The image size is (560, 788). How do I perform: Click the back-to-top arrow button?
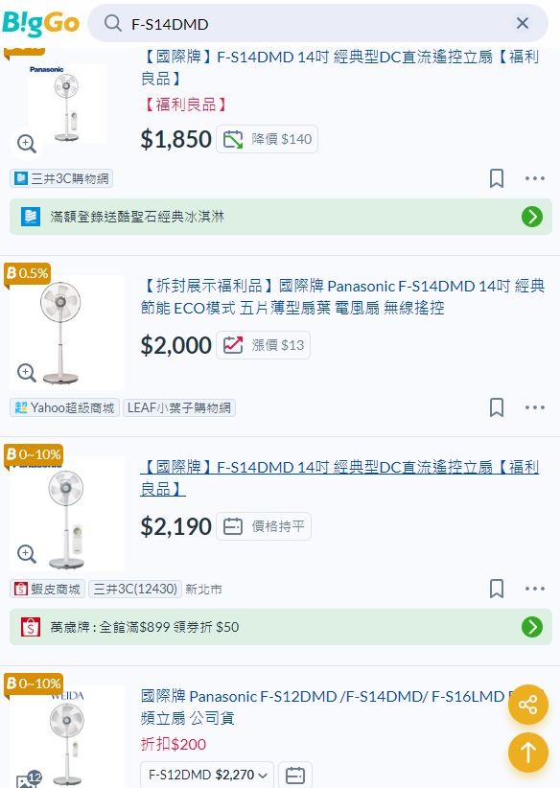point(527,753)
